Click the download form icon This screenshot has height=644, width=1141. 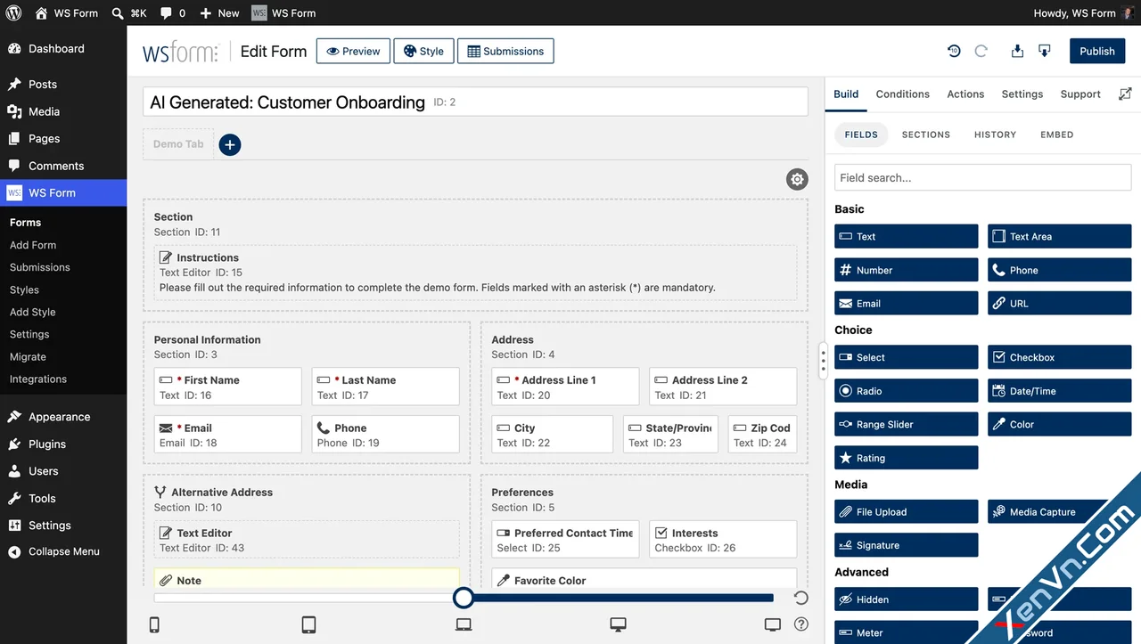[x=1045, y=52]
